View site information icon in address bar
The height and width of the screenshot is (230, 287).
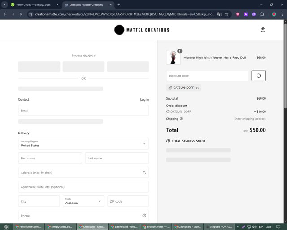pyautogui.click(x=31, y=14)
